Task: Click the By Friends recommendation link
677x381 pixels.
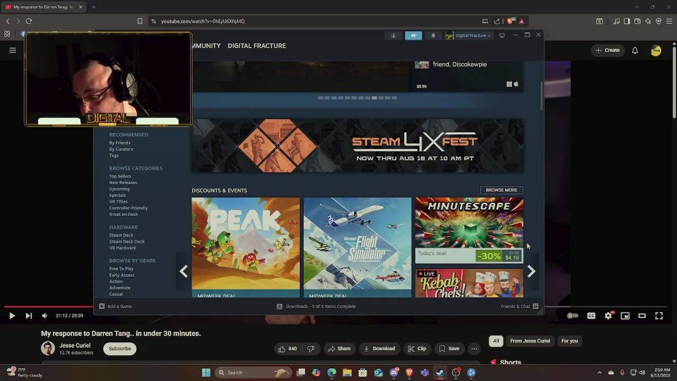Action: (x=120, y=143)
